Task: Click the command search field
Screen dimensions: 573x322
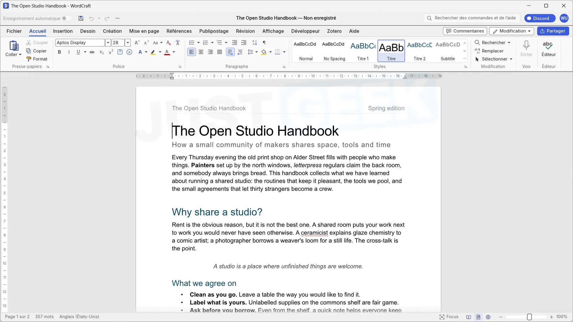Action: click(472, 18)
